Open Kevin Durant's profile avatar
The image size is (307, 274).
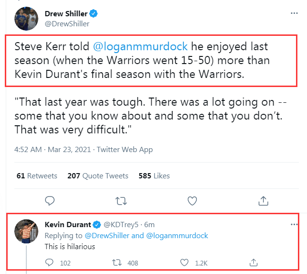[27, 231]
